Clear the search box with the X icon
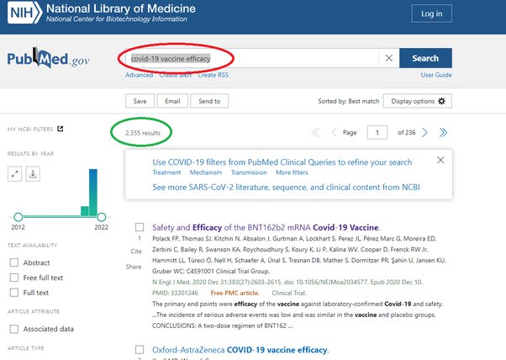 click(389, 58)
